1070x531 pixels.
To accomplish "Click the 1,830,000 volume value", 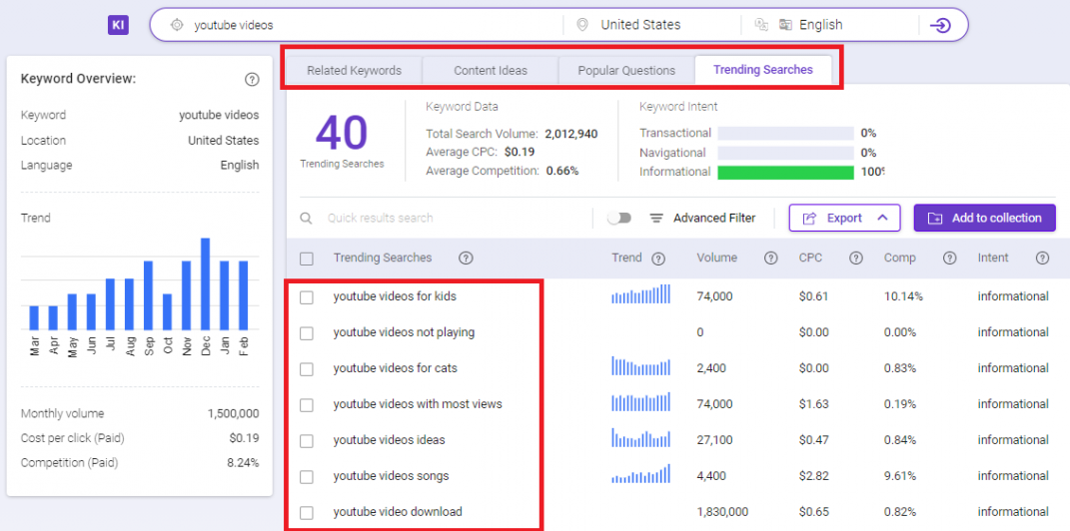I will point(722,512).
